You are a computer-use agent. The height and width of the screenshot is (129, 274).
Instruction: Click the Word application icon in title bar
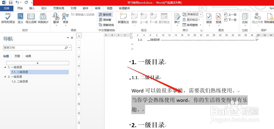[4, 2]
